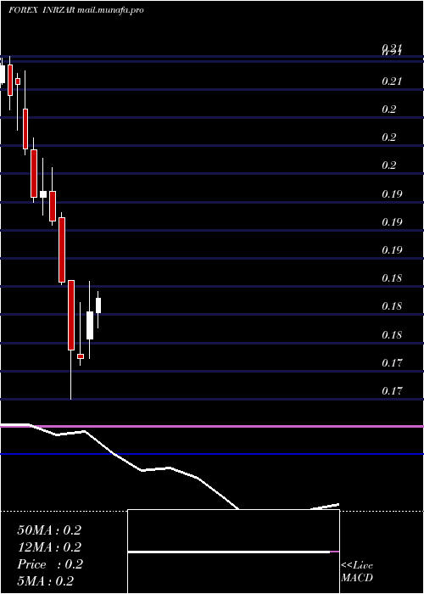Click the MACD histogram box

pos(233,552)
